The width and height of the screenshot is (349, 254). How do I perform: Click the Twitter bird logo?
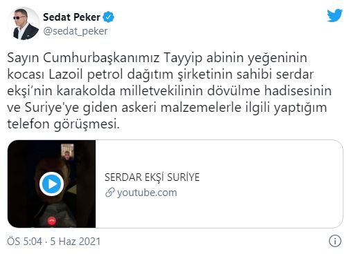click(x=334, y=15)
